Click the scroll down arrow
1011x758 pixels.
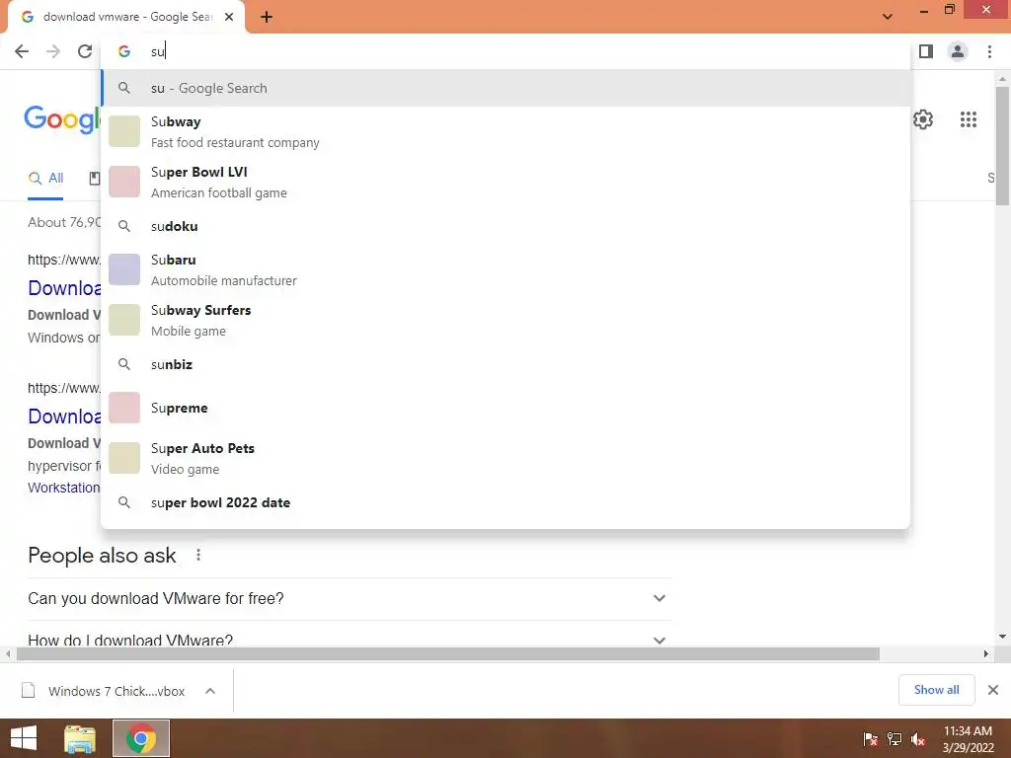pos(1003,637)
